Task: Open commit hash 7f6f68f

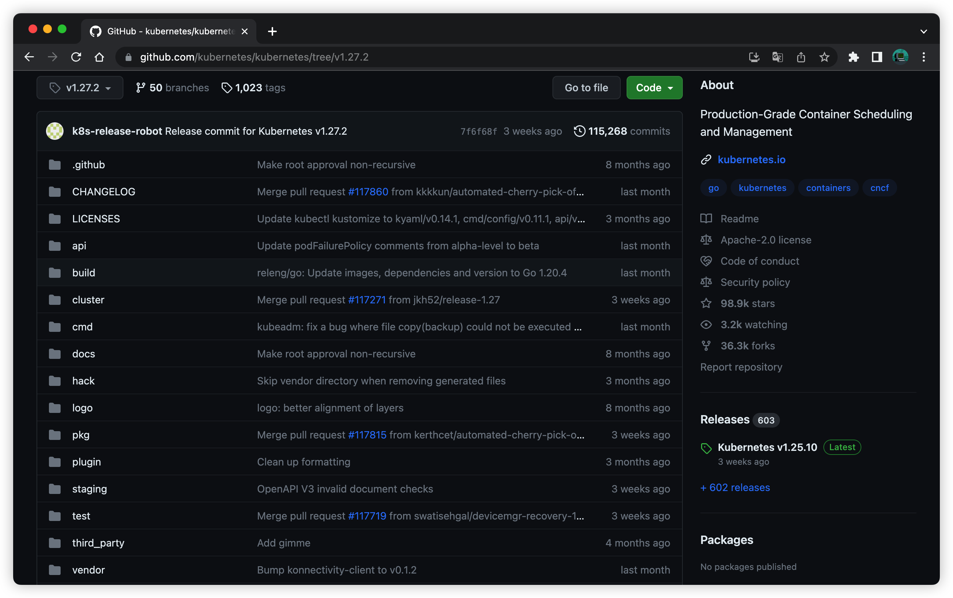Action: [478, 131]
